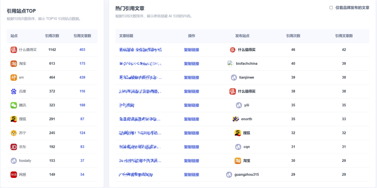Click the 百度 paw icon

(x=14, y=91)
